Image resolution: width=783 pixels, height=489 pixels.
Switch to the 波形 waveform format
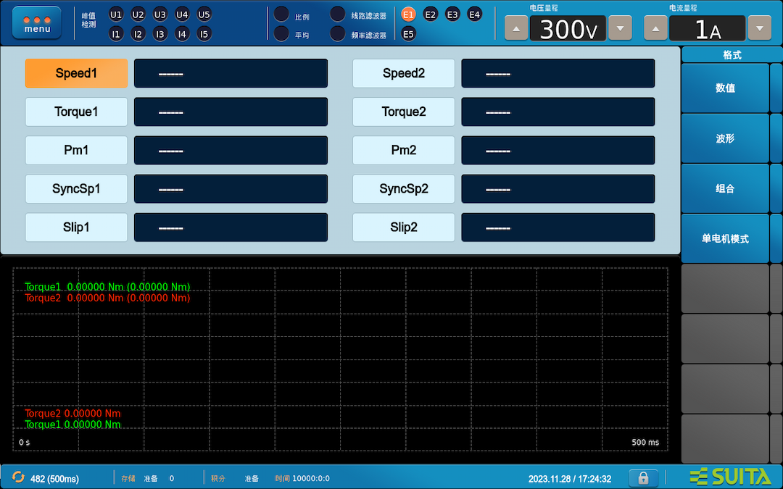(725, 138)
